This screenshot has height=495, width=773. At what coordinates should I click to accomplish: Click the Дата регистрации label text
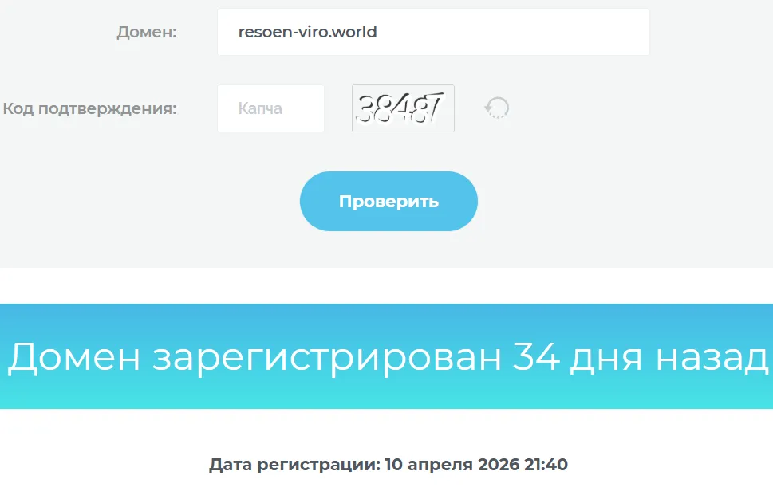[295, 465]
